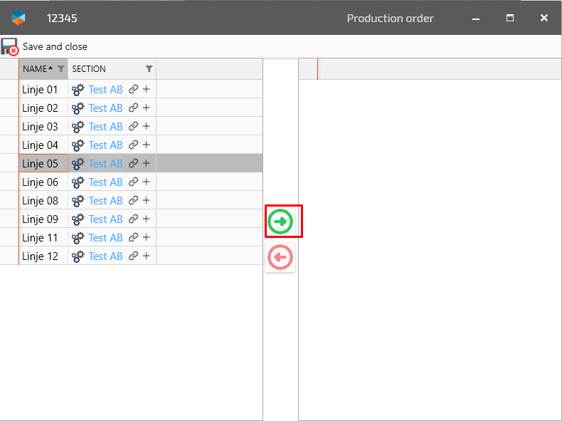Click the link icon in Linje 09 row
Image resolution: width=562 pixels, height=421 pixels.
(133, 219)
